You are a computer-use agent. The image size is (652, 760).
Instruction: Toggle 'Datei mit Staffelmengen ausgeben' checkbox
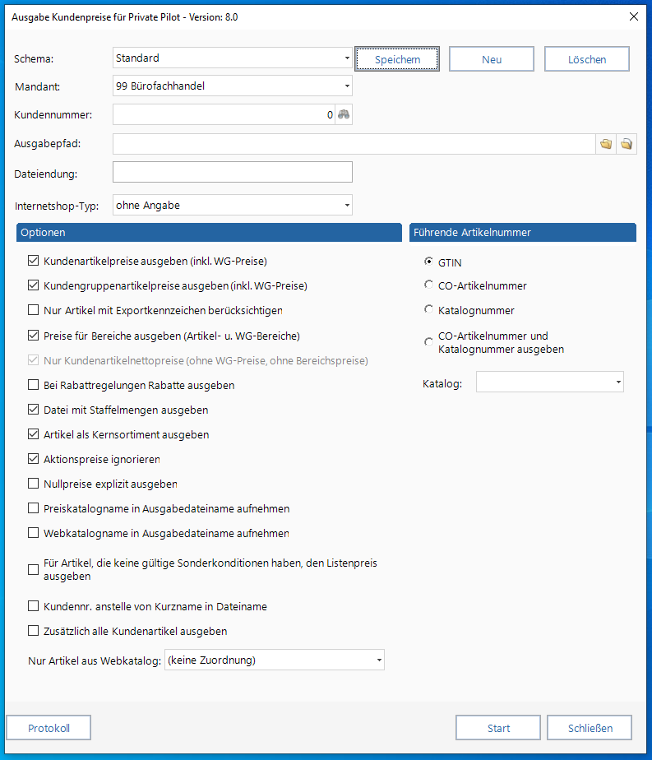[34, 410]
